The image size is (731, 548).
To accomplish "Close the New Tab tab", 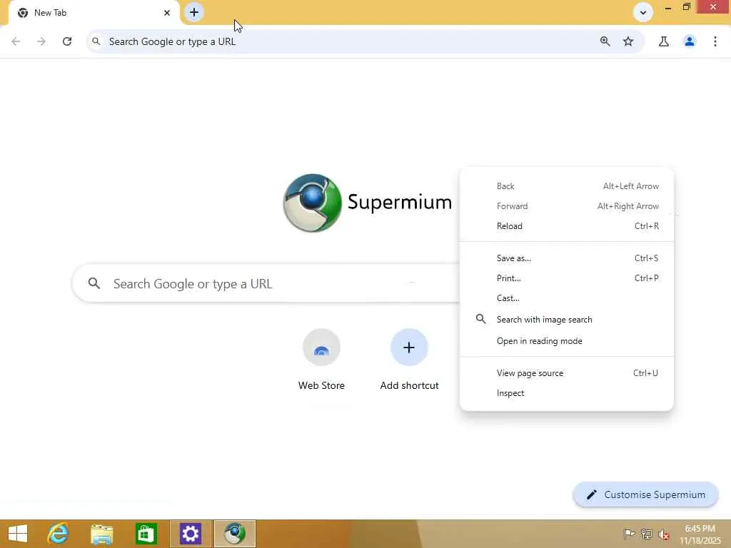I will 167,13.
